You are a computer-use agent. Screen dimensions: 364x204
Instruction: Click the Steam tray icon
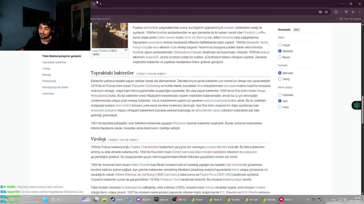pyautogui.click(x=320, y=199)
